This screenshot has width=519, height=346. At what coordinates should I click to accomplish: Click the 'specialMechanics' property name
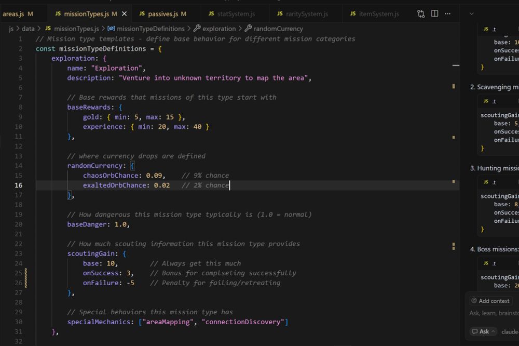[x=99, y=322]
